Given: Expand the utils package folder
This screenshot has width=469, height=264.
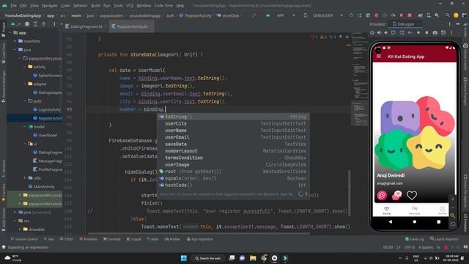Looking at the screenshot, I should (25, 177).
